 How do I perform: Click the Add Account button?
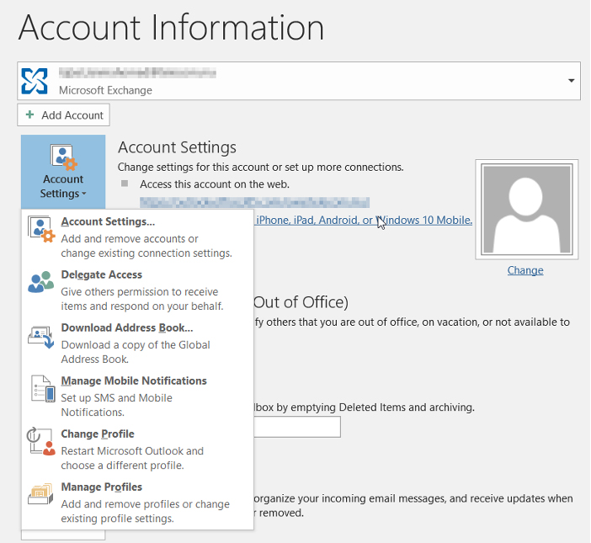[x=63, y=115]
